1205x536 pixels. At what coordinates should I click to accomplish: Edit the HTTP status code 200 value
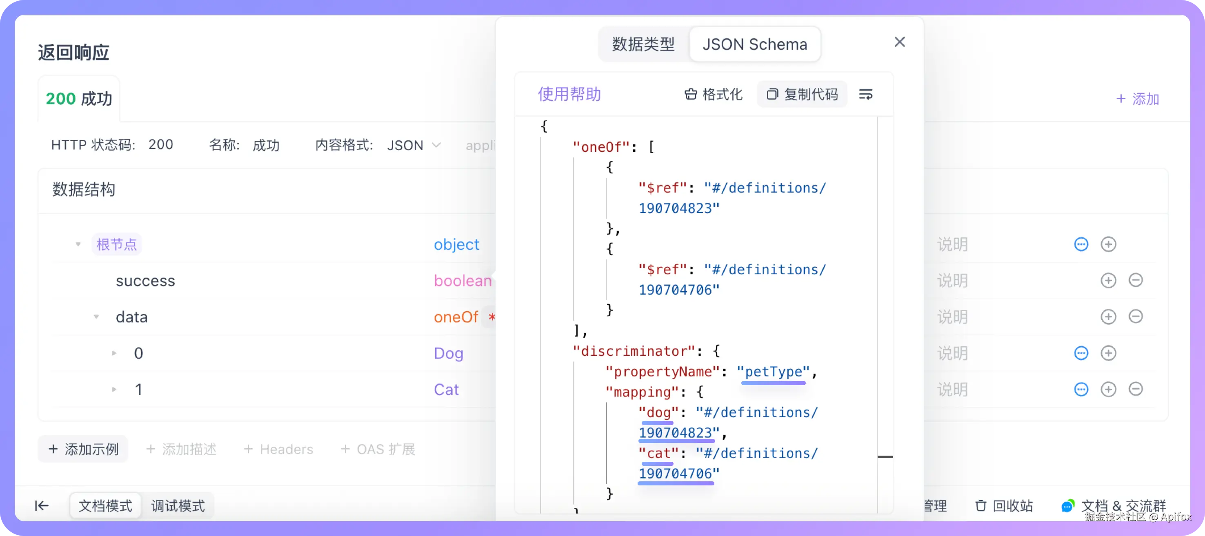pos(160,144)
